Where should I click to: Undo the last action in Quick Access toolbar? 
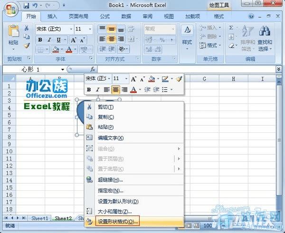[35, 6]
